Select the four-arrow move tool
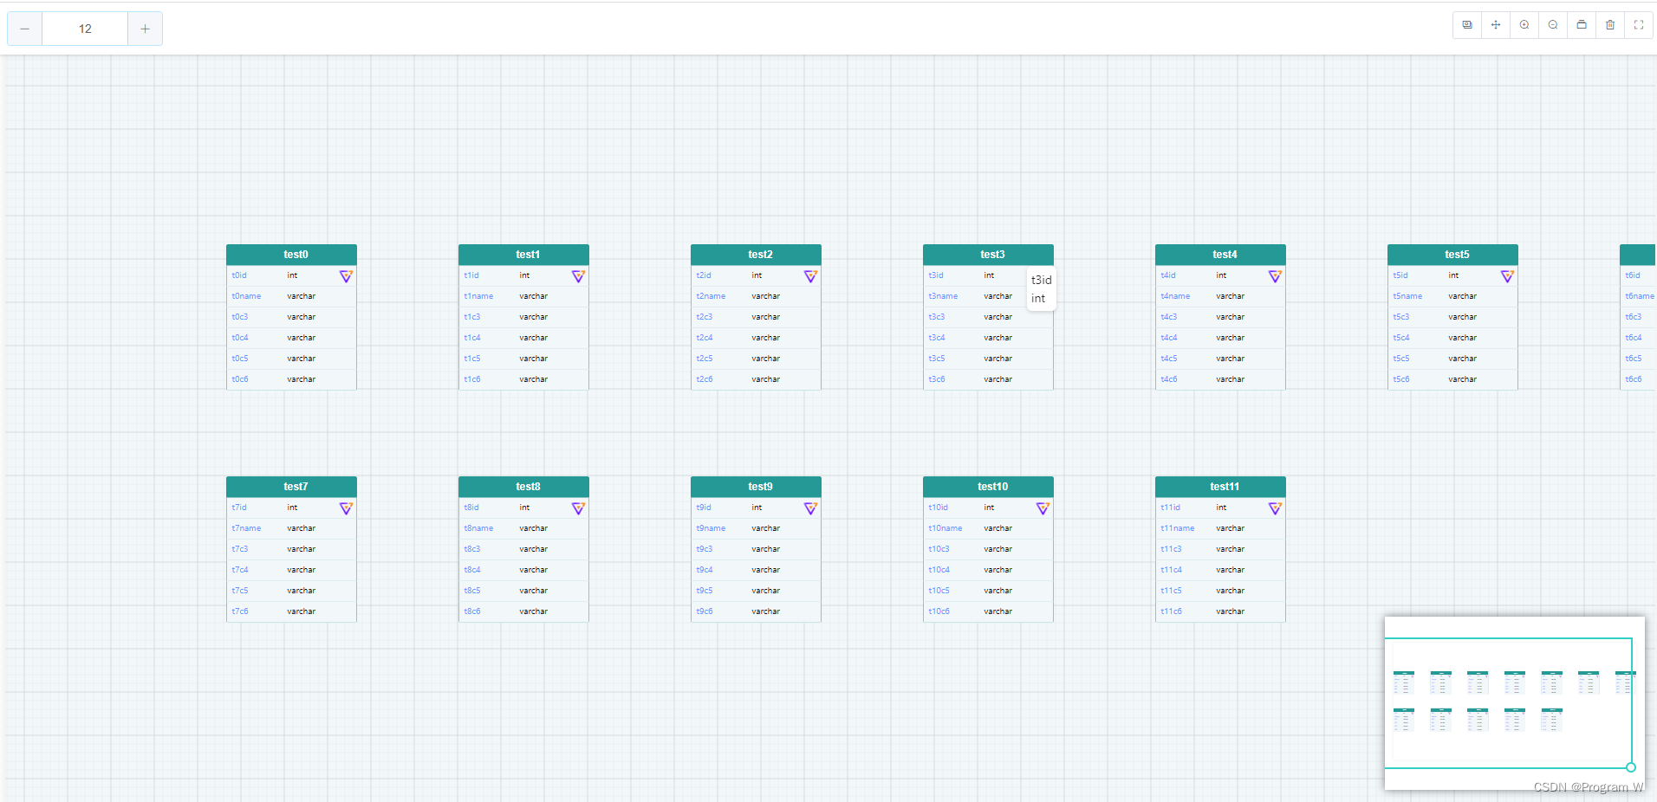This screenshot has width=1657, height=802. tap(1496, 25)
